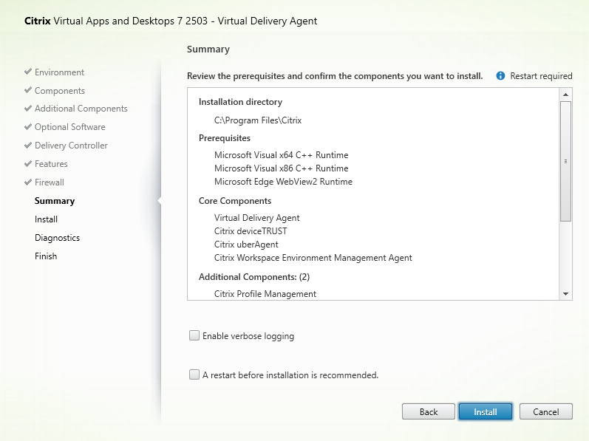
Task: Enable verbose logging checkbox
Action: click(x=194, y=335)
